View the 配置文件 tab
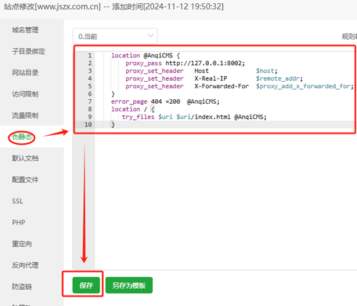357x306 pixels. [x=25, y=180]
